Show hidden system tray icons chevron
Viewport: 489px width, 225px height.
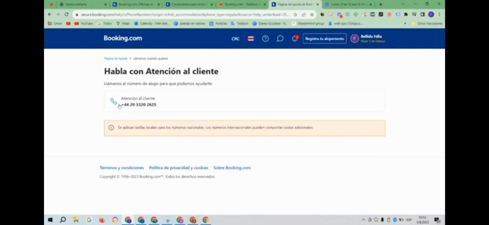point(363,220)
